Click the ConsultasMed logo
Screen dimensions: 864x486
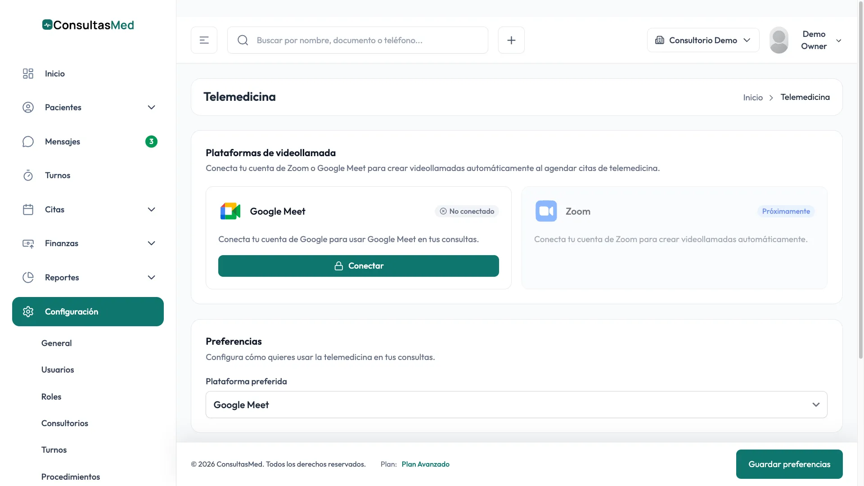pyautogui.click(x=88, y=25)
